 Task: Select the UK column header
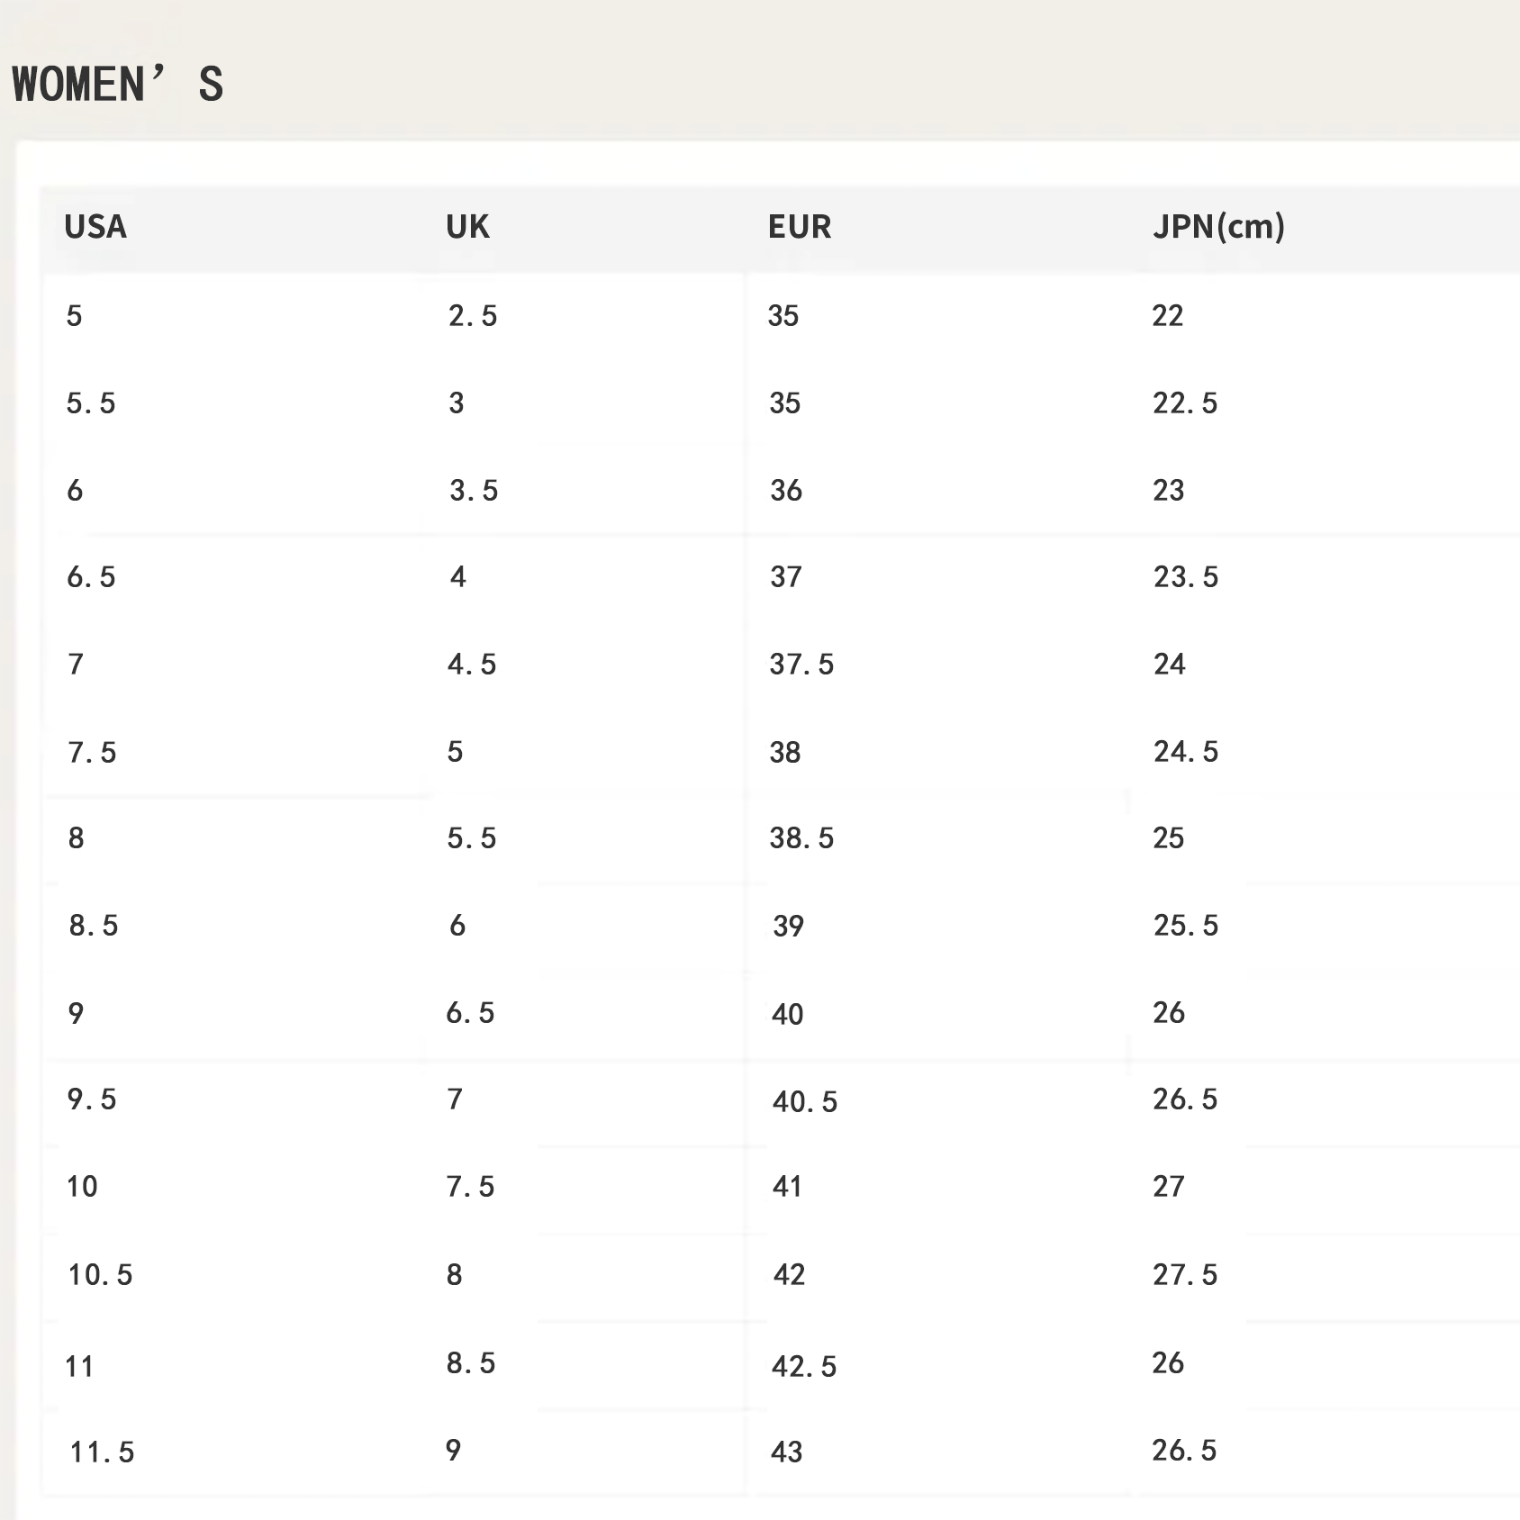pyautogui.click(x=467, y=227)
